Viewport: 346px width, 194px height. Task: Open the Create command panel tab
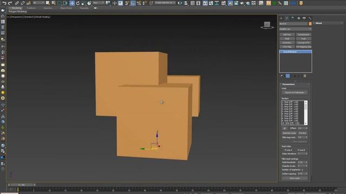click(x=281, y=18)
